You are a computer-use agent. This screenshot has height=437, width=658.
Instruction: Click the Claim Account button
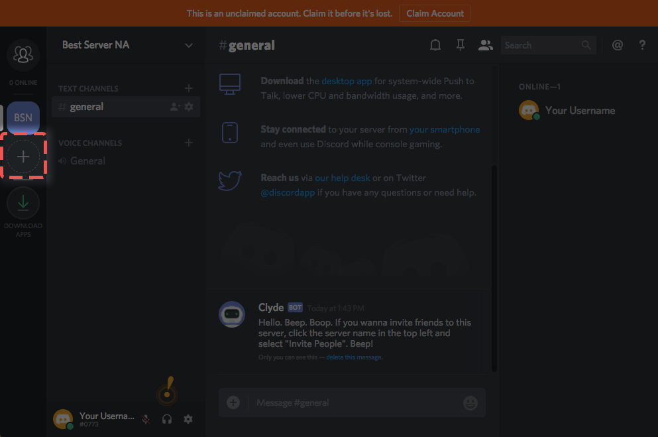point(435,13)
